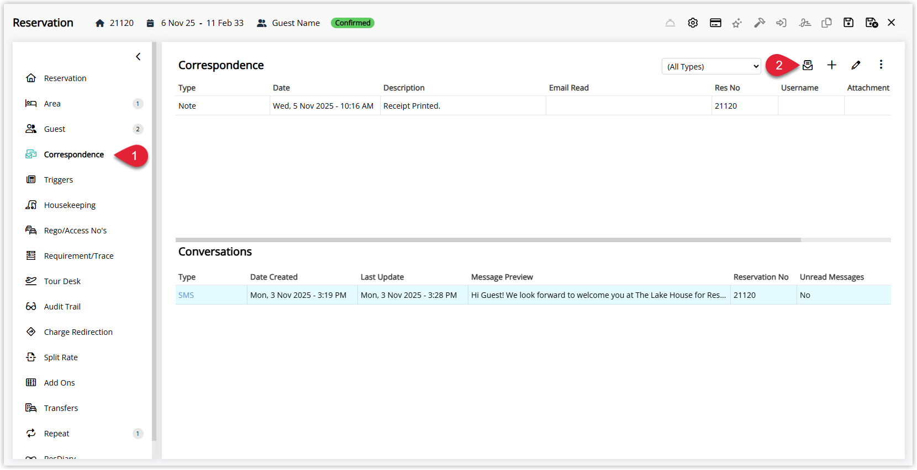
Task: Click the Email Read column header
Action: [x=569, y=88]
